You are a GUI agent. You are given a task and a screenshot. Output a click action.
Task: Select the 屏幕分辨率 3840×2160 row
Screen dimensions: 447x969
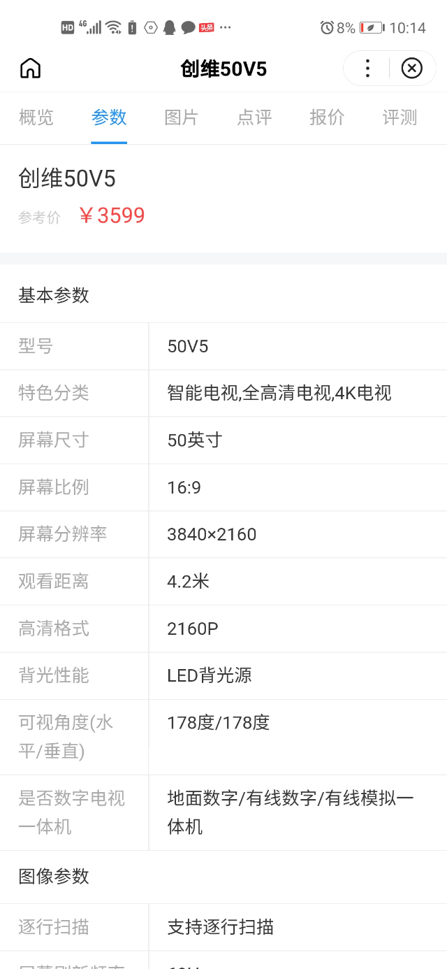click(223, 534)
